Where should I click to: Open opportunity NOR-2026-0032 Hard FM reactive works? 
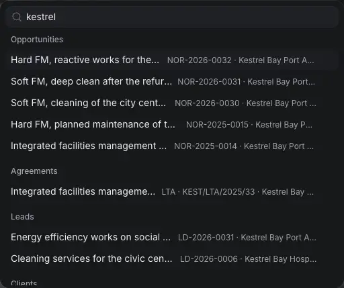172,60
